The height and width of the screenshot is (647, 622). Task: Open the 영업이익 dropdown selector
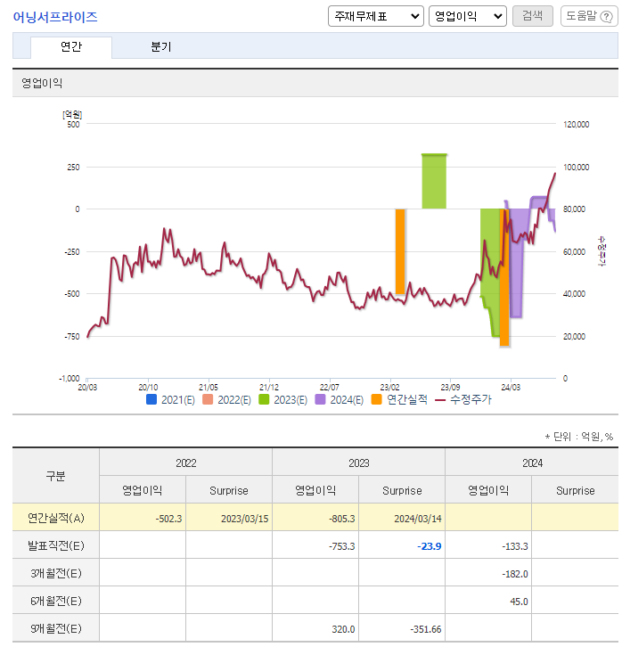[467, 16]
